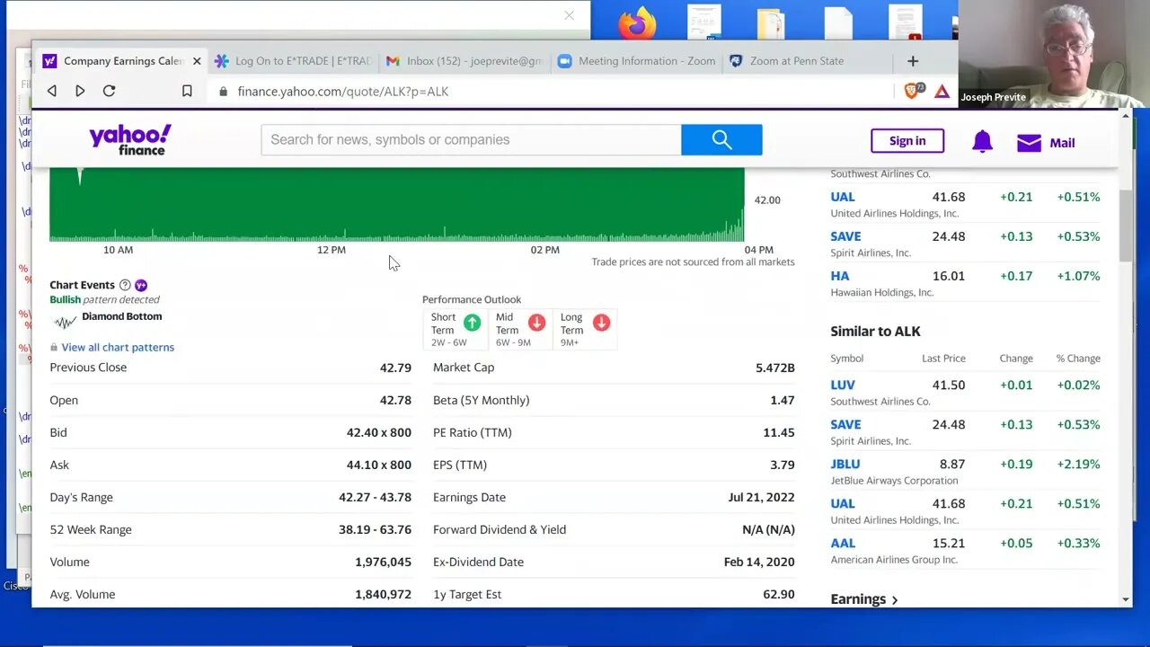Image resolution: width=1150 pixels, height=647 pixels.
Task: Click Volume value 1,976,045
Action: click(x=383, y=562)
